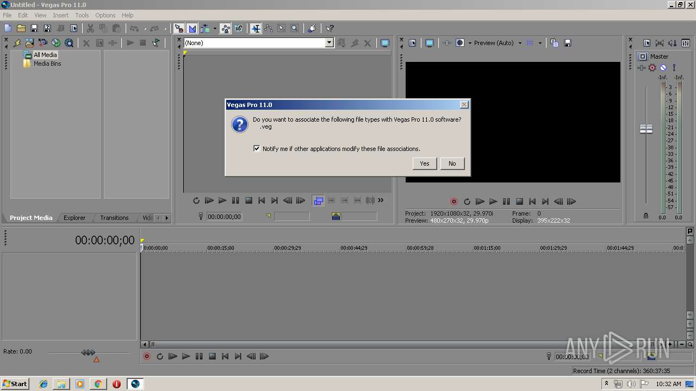
Task: Click Stop in the trimmer transport
Action: coord(248,200)
